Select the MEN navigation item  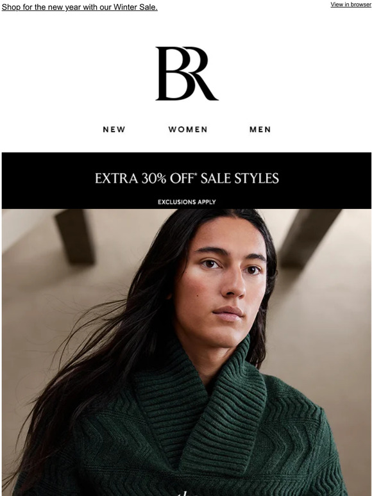pos(260,129)
